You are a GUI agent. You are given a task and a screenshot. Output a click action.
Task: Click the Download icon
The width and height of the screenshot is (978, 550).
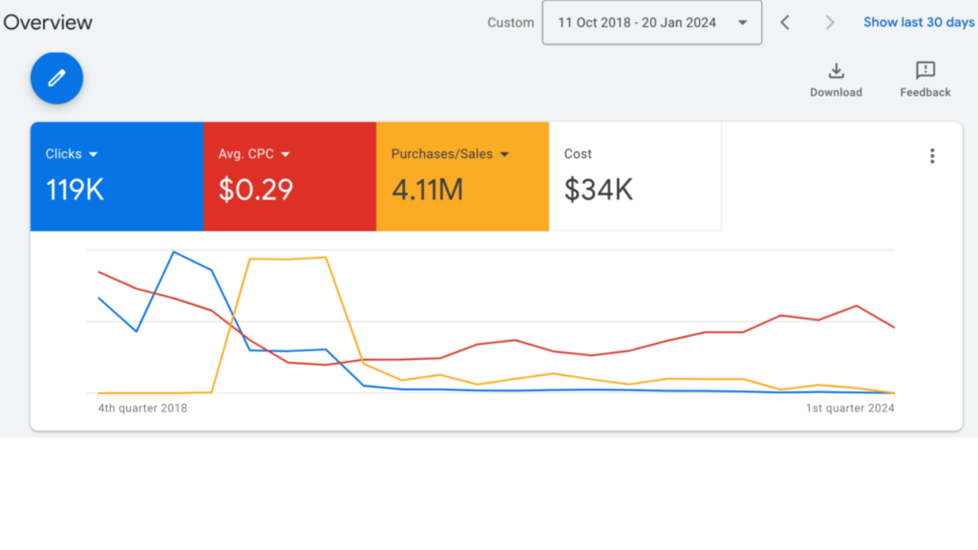click(x=836, y=71)
